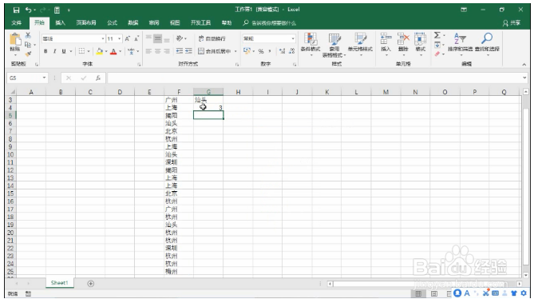Expand the formula bar chevron
538x303 pixels.
pos(524,78)
